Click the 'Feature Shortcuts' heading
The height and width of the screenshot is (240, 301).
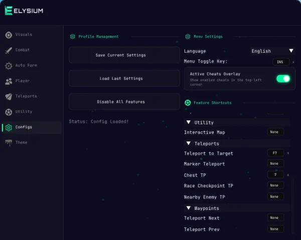pyautogui.click(x=213, y=103)
